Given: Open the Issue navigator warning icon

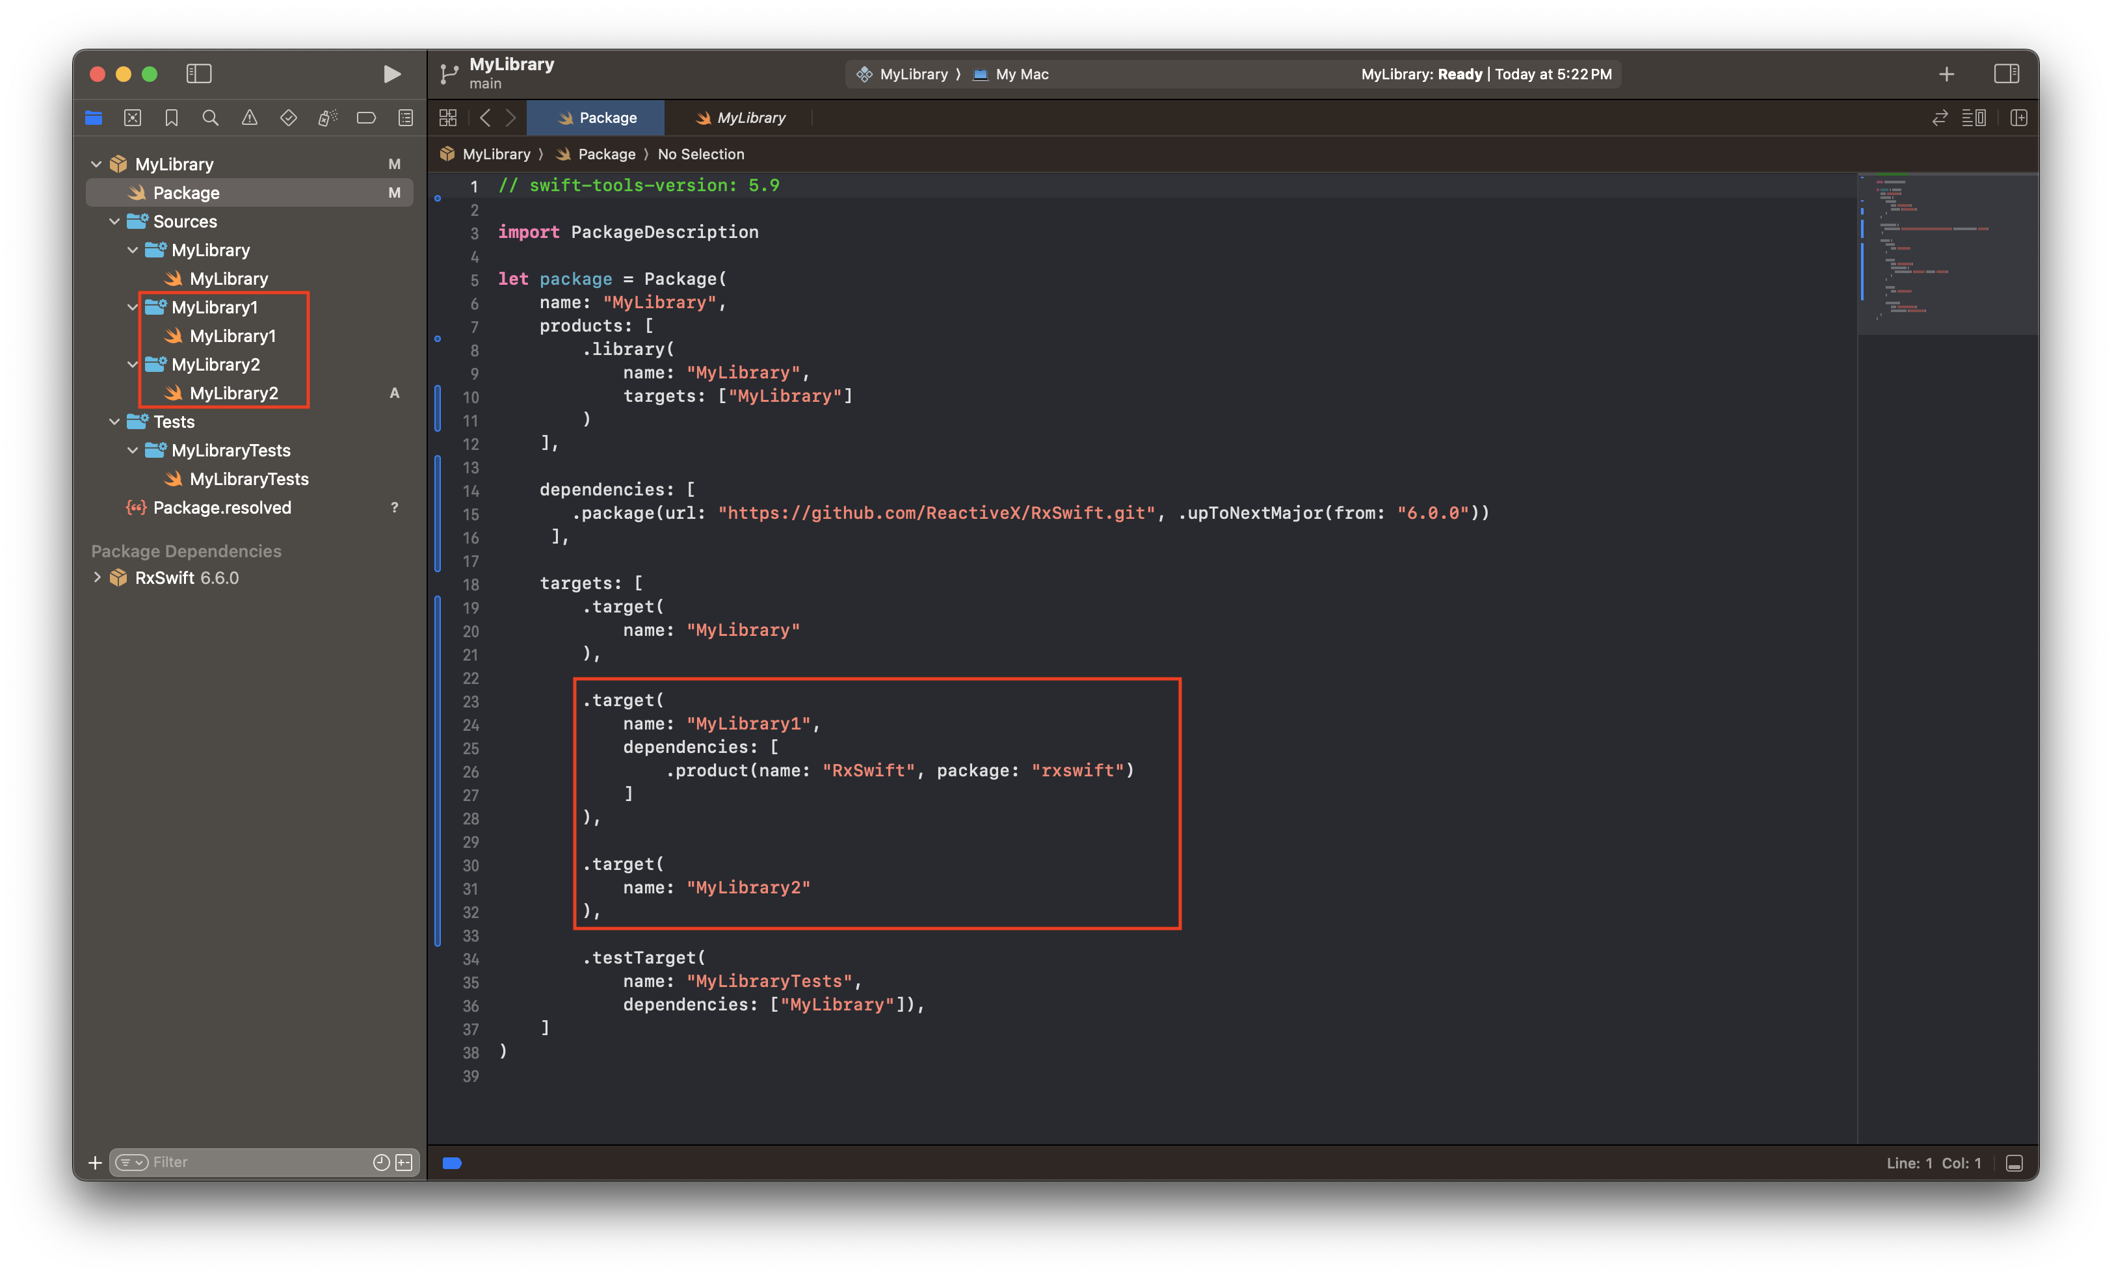Looking at the screenshot, I should click(x=250, y=118).
